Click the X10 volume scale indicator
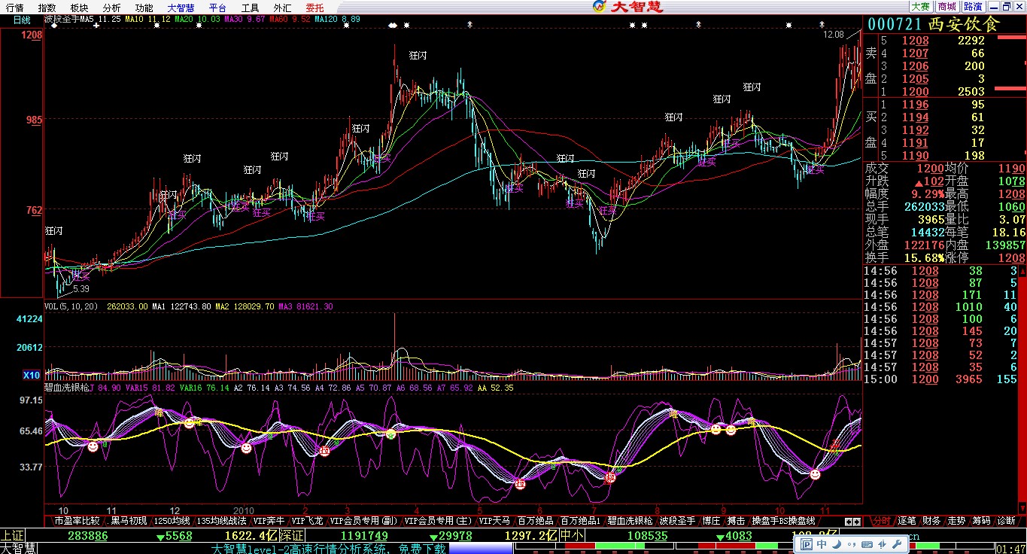 tap(31, 375)
